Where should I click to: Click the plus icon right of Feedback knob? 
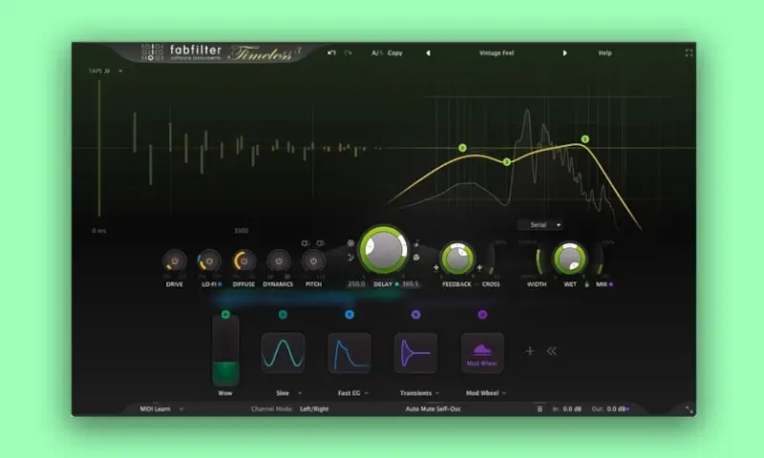pos(479,267)
